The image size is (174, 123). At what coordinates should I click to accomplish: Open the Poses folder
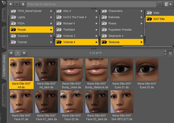click(x=122, y=24)
